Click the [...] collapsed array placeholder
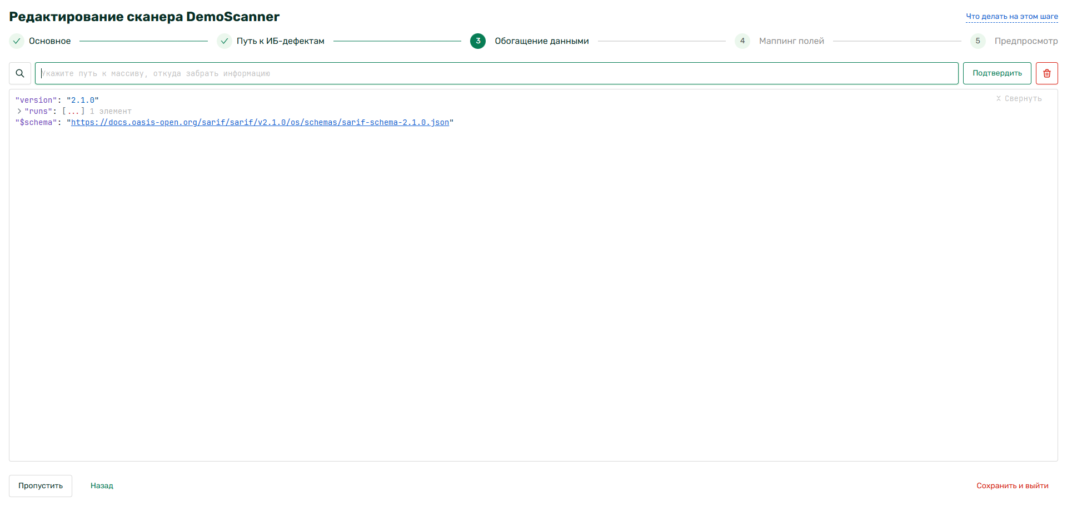The width and height of the screenshot is (1067, 506). point(73,112)
